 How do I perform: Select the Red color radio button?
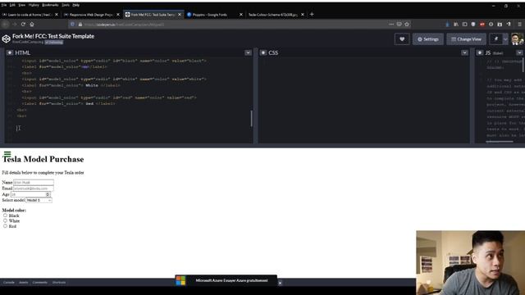coord(5,226)
